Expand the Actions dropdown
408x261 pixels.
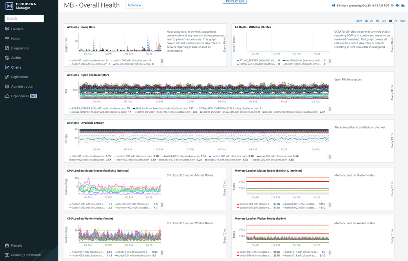pos(134,5)
